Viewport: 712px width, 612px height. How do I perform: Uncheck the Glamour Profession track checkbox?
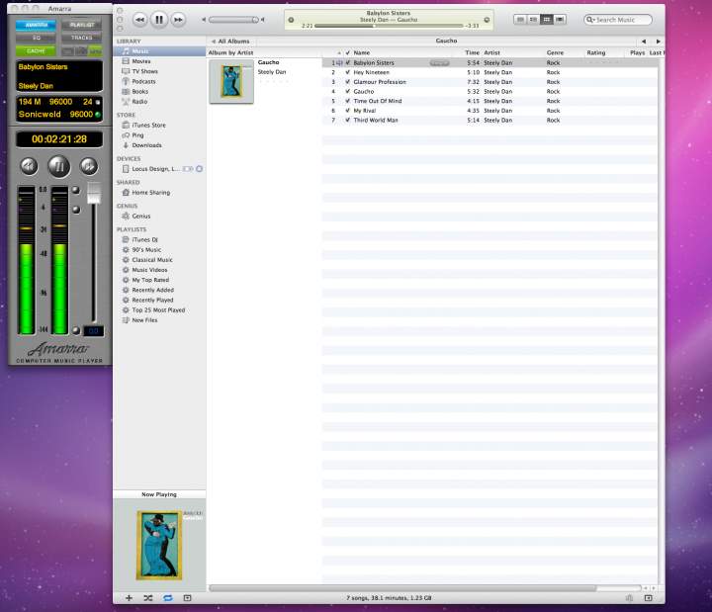(348, 82)
